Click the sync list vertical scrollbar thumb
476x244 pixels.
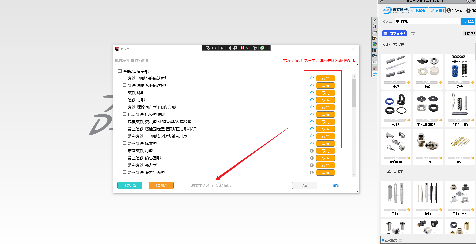click(x=354, y=93)
